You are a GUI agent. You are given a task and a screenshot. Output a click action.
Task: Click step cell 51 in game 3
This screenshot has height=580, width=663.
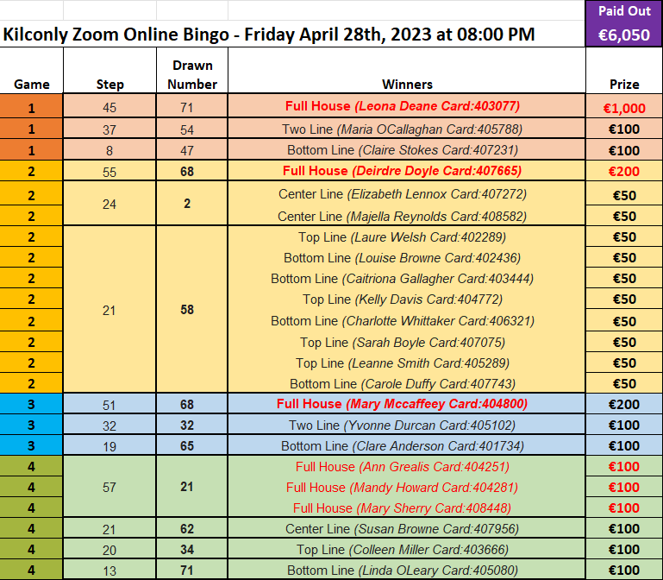tap(110, 403)
